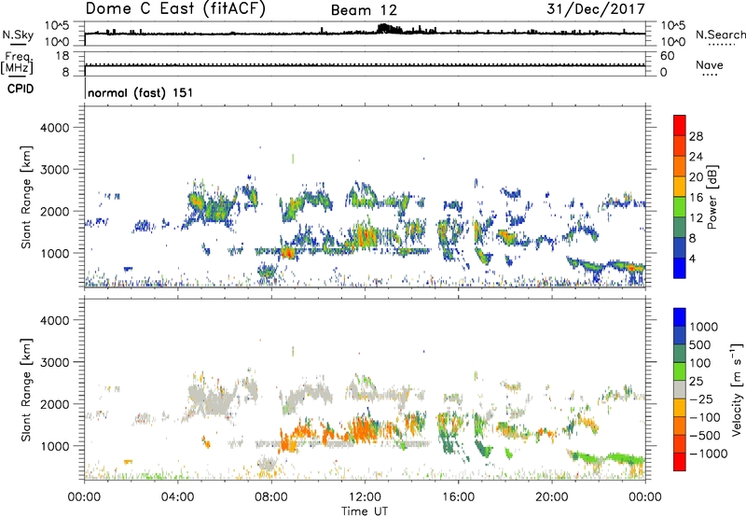Click the 3000 km tick of the velocity panel
Image resolution: width=746 pixels, height=517 pixels.
[55, 362]
